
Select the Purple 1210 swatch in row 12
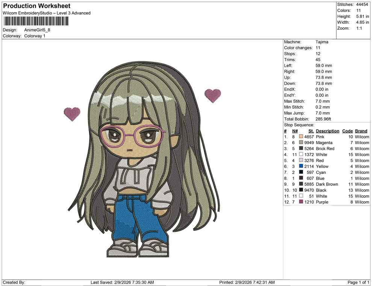click(301, 202)
